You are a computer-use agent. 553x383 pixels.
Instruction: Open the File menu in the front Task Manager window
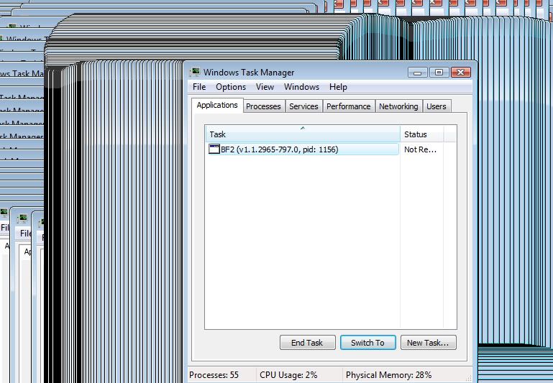199,87
